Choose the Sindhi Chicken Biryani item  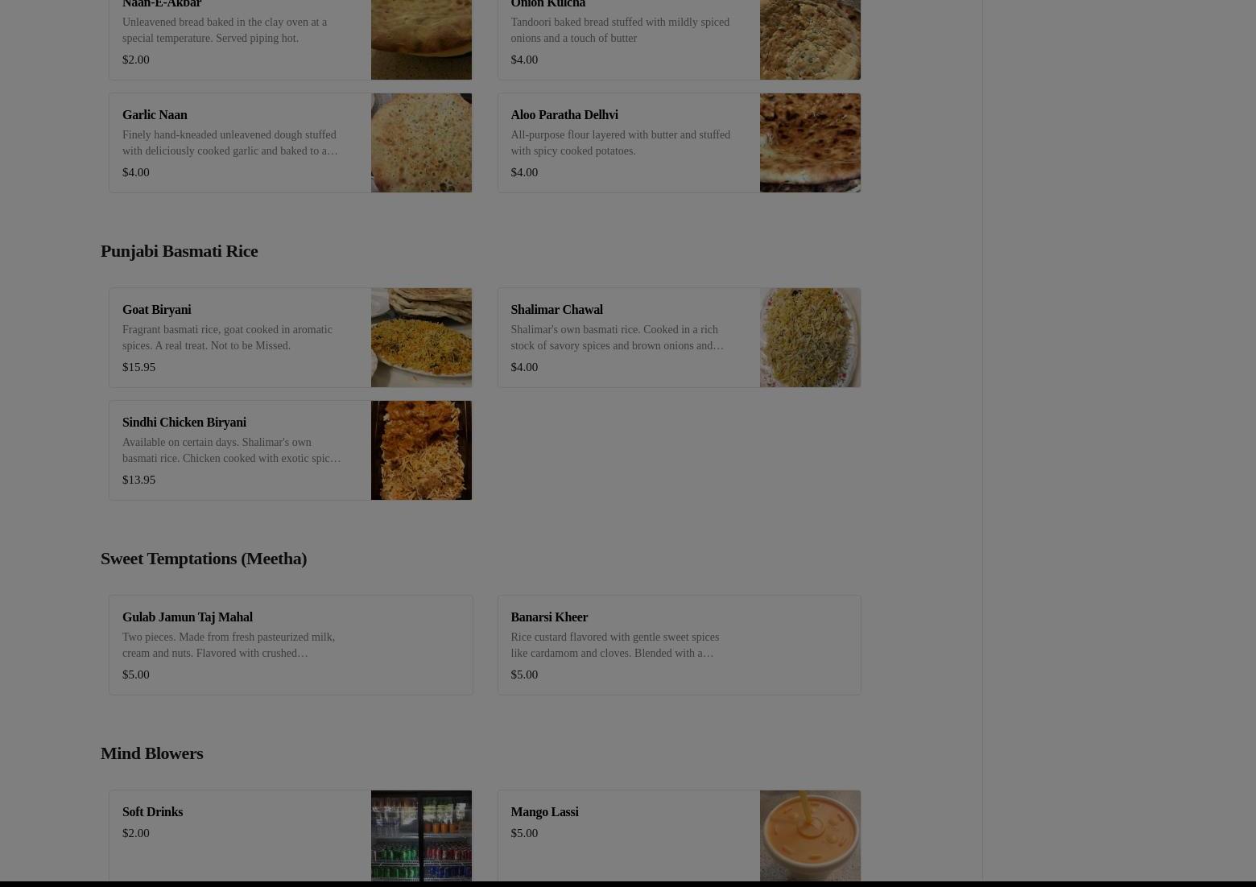point(290,450)
